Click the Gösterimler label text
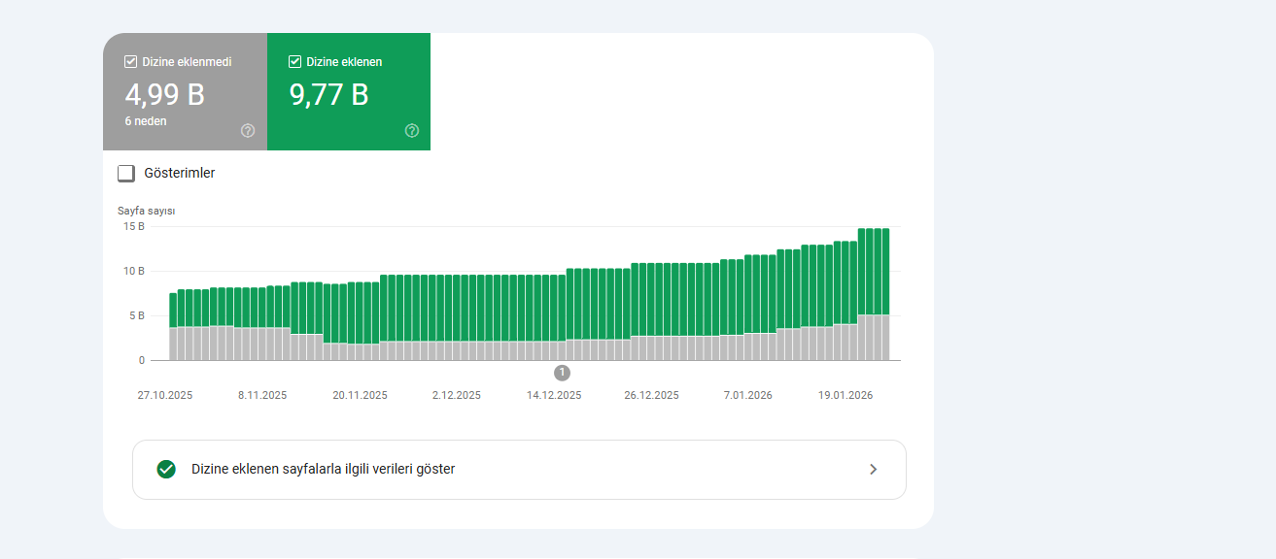This screenshot has height=559, width=1276. (179, 174)
